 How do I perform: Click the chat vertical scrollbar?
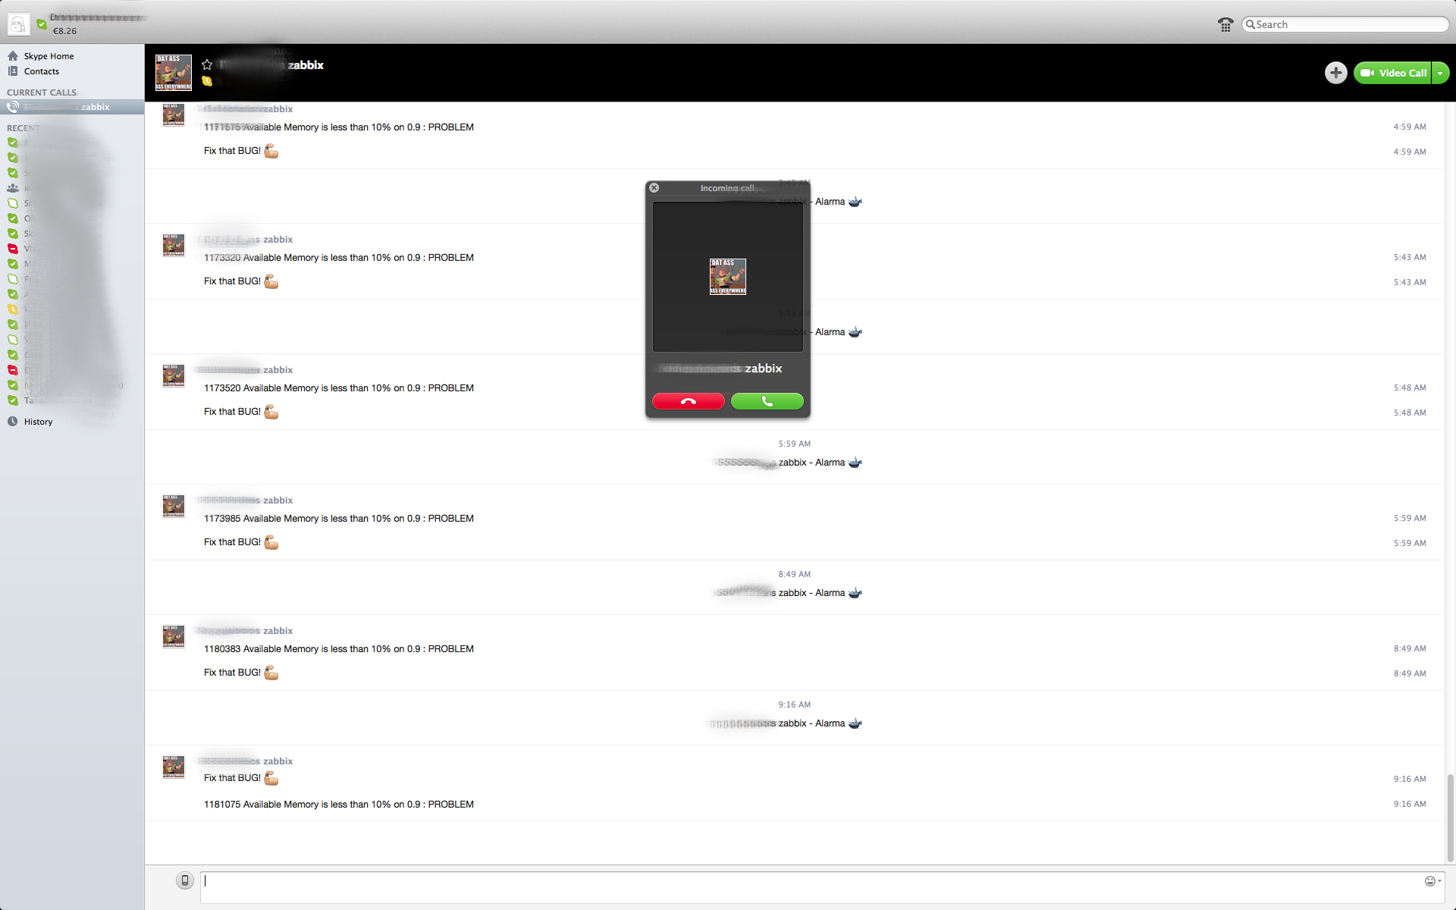point(1450,817)
